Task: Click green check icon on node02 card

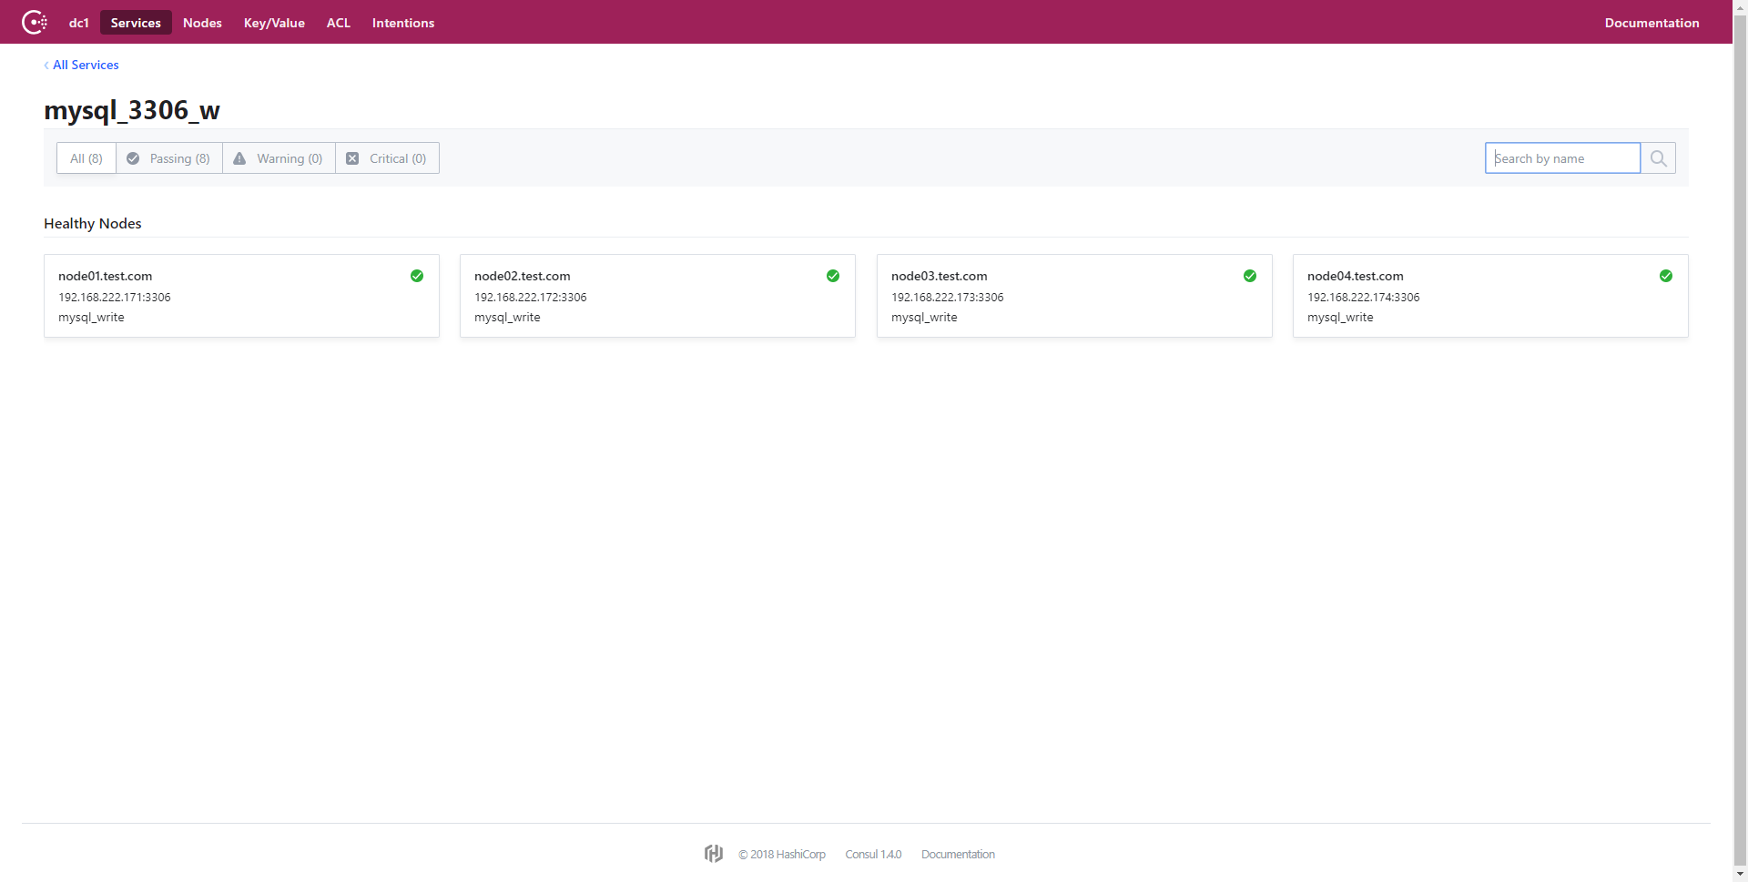Action: pyautogui.click(x=833, y=276)
